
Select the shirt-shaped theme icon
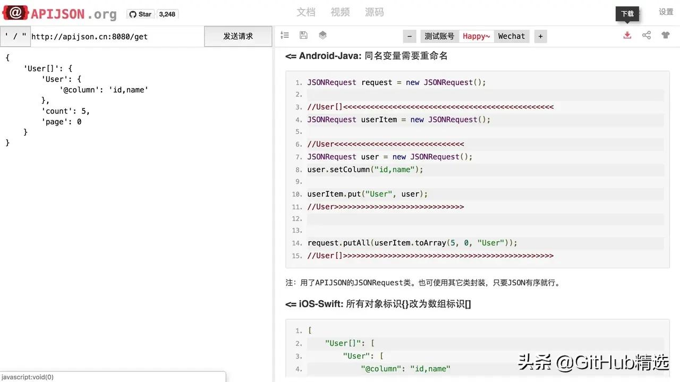click(665, 35)
